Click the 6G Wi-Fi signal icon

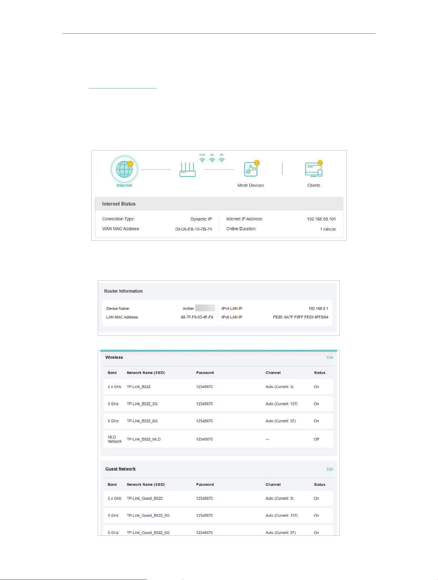222,160
